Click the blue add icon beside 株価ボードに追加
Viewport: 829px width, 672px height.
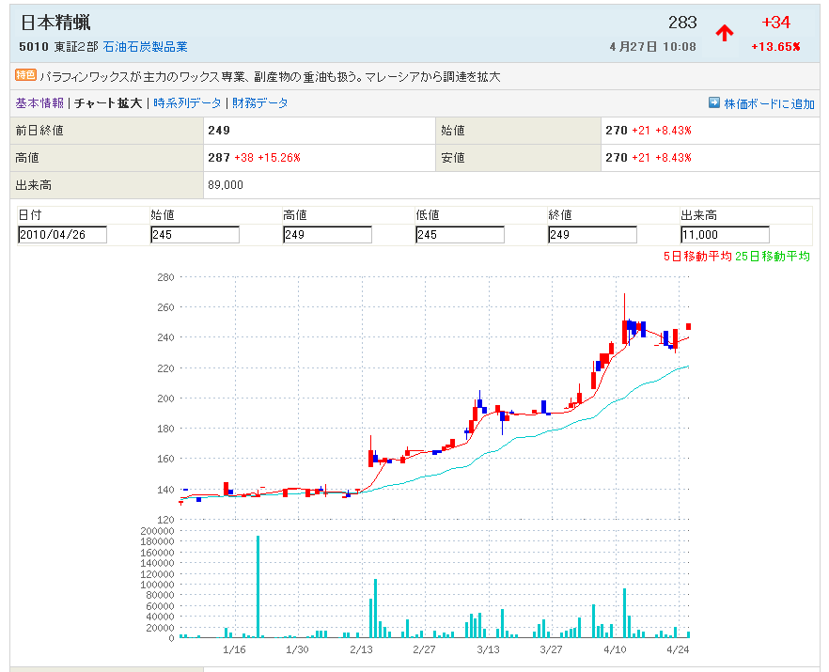tap(713, 103)
